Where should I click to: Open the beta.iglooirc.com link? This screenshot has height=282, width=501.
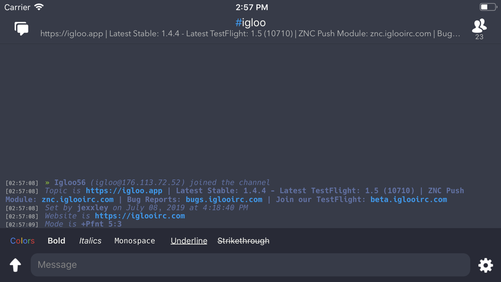click(409, 199)
